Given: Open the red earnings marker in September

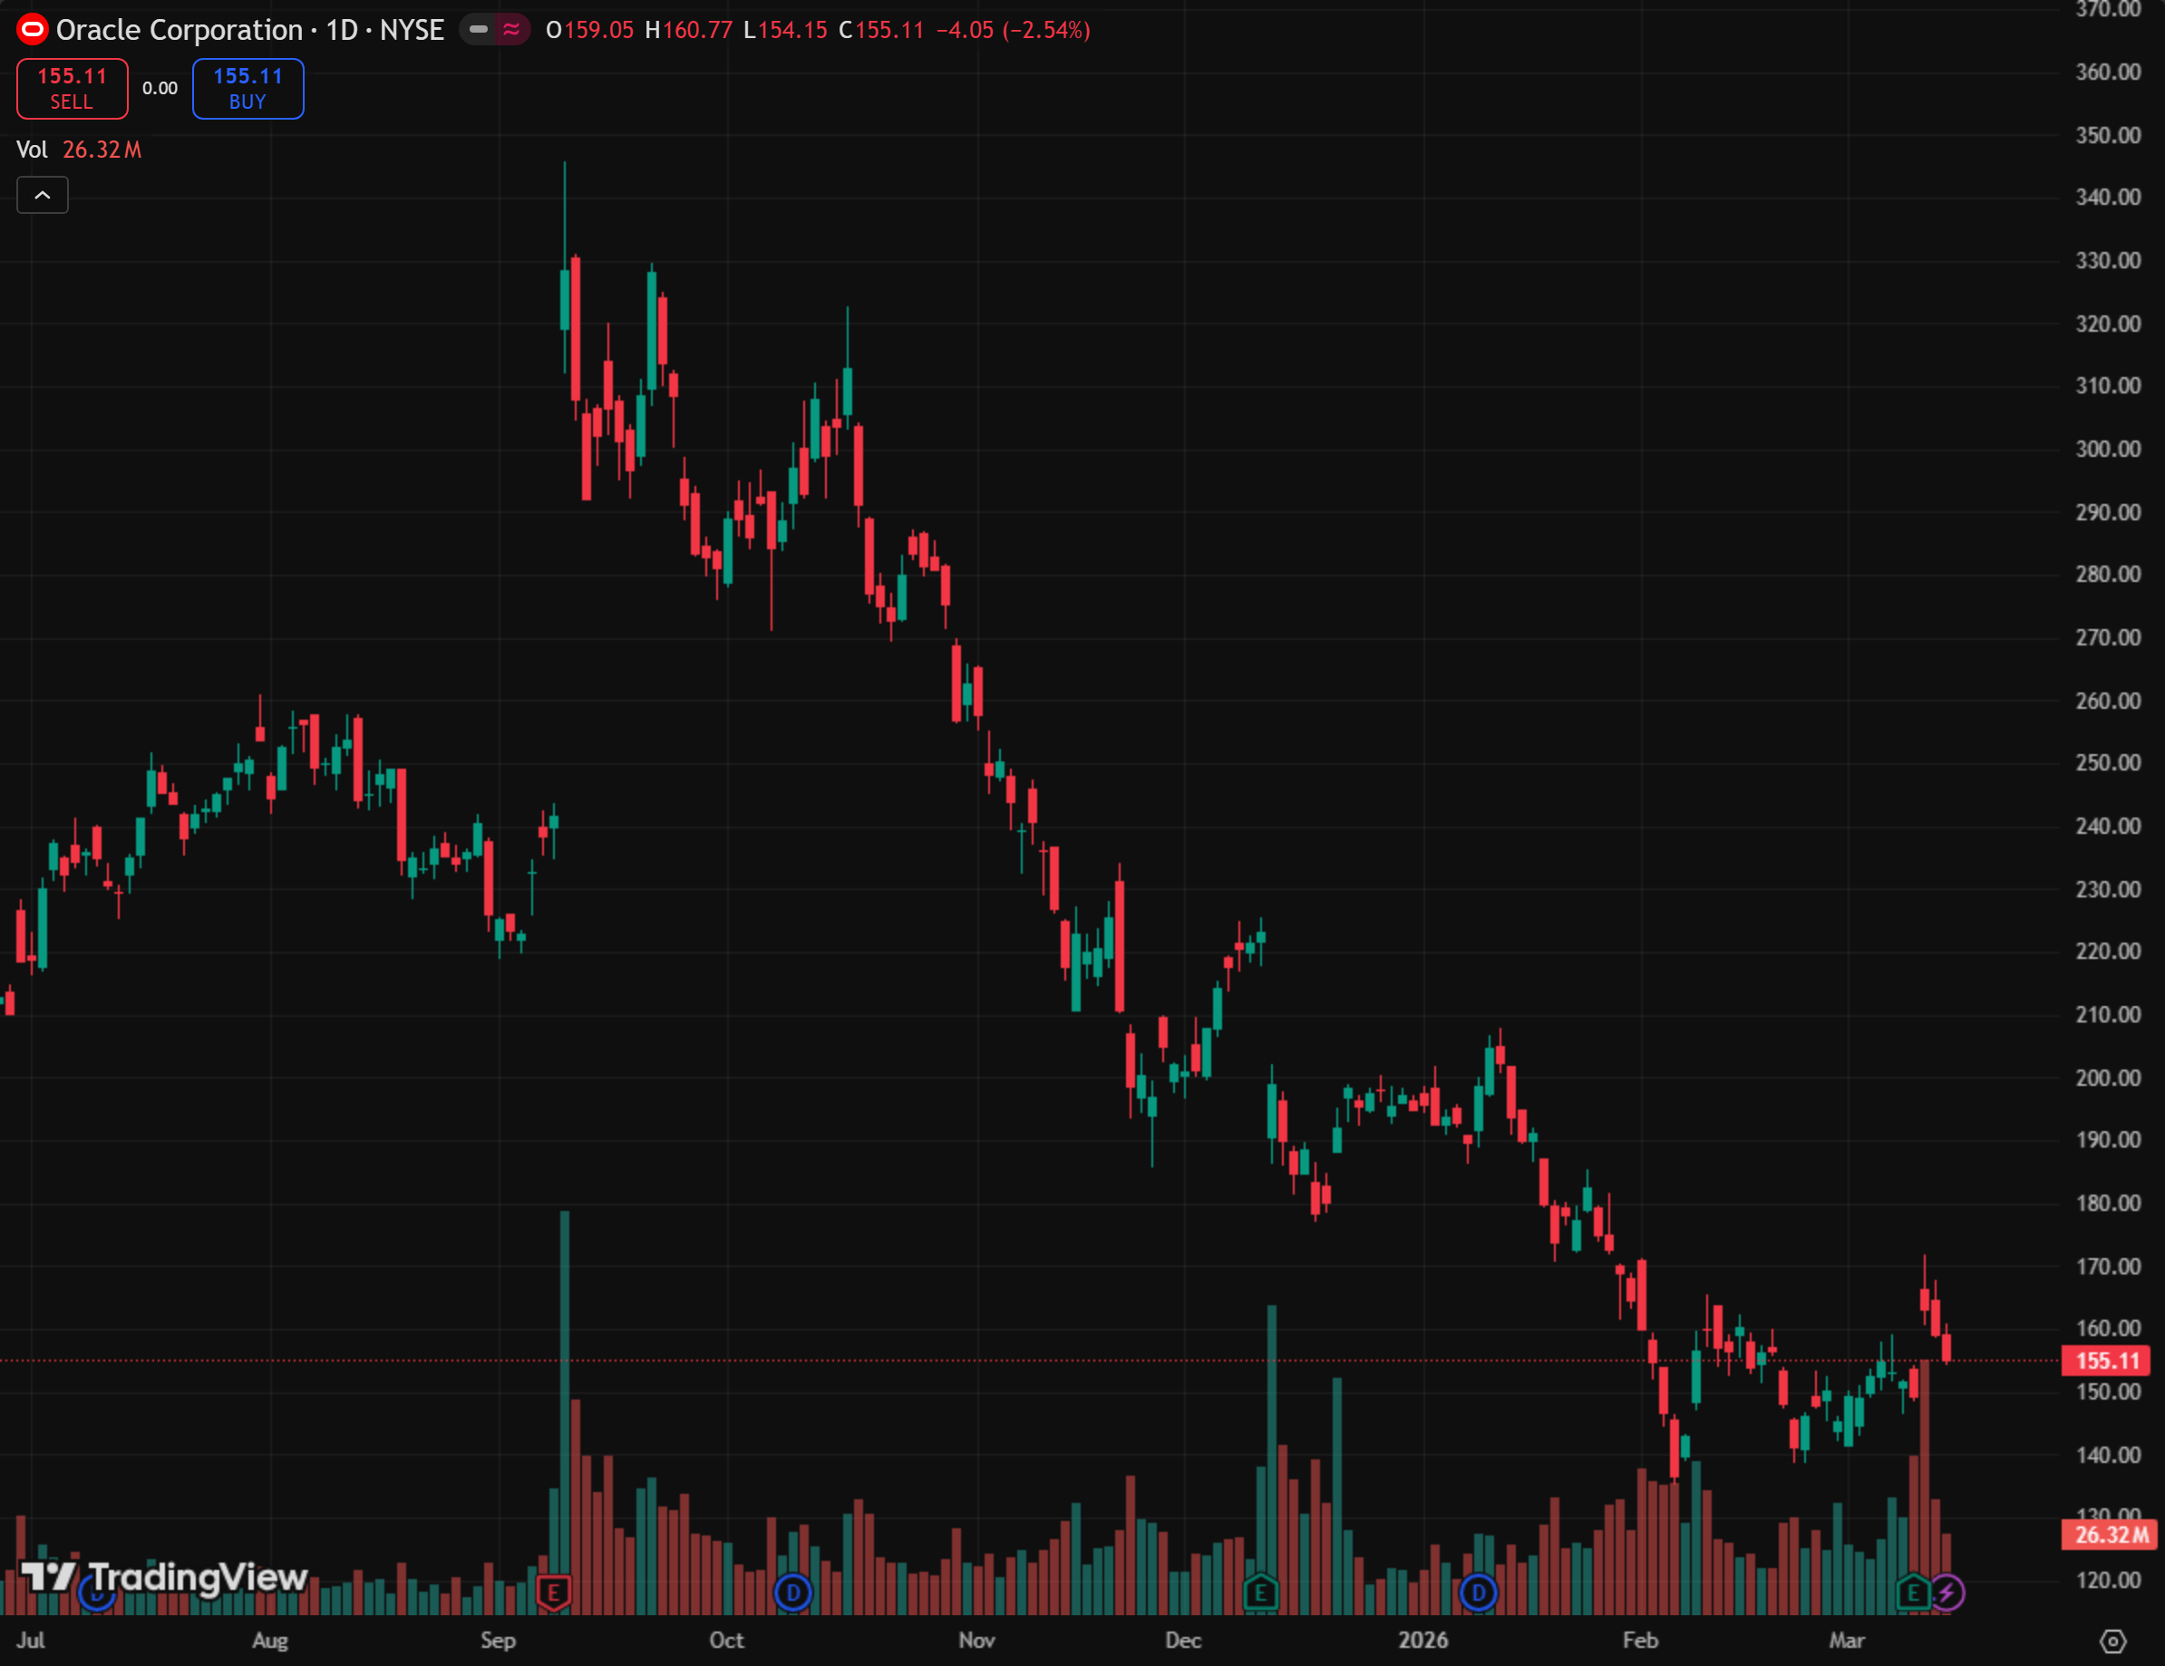Looking at the screenshot, I should (x=553, y=1593).
